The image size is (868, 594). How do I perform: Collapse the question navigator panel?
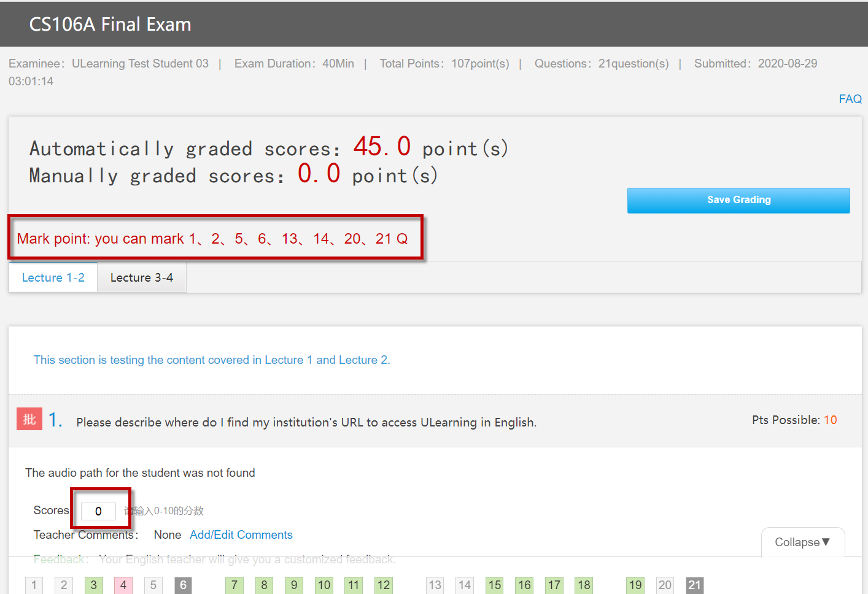click(x=802, y=542)
